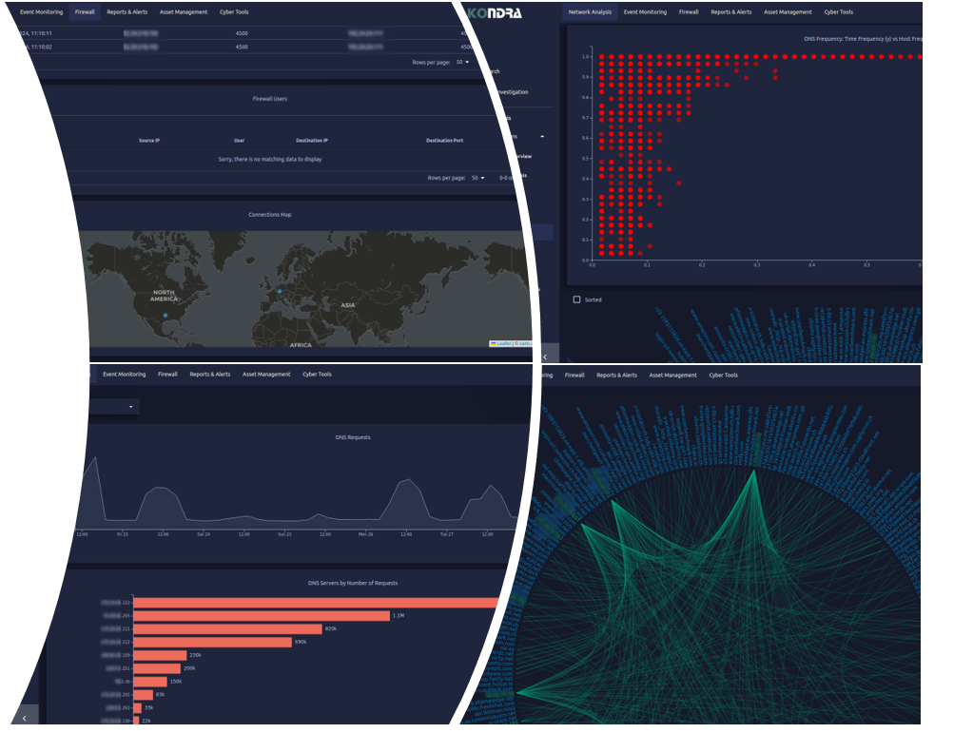This screenshot has width=973, height=733.
Task: Select the highlighted Firewall tab
Action: 86,12
